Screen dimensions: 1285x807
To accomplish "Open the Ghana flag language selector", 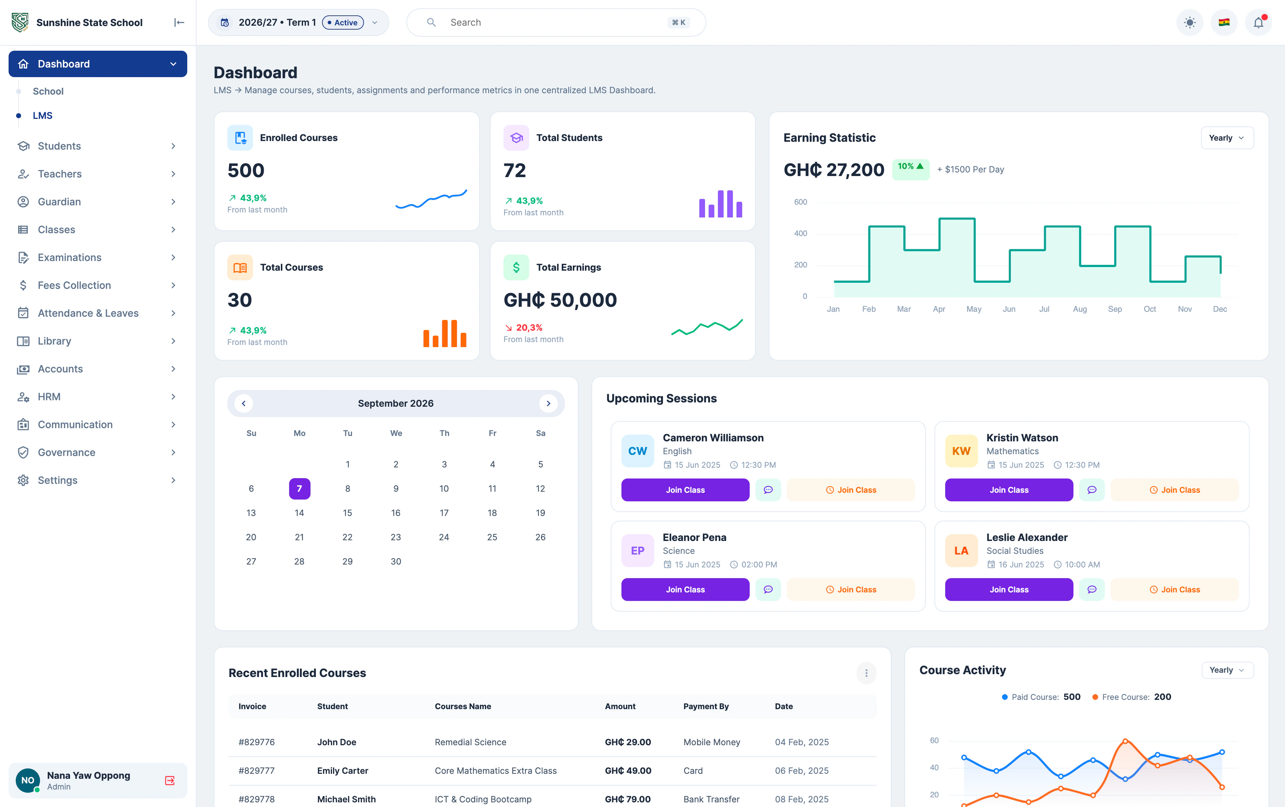I will [x=1224, y=22].
